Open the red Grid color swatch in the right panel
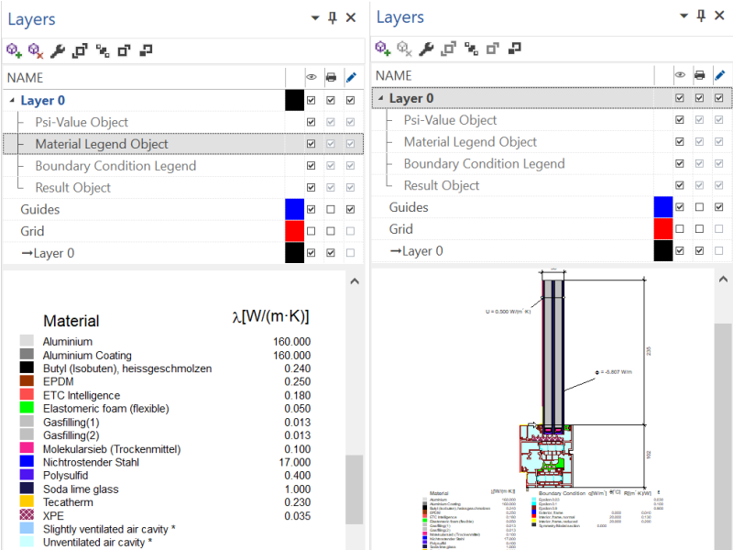Image resolution: width=733 pixels, height=550 pixels. click(x=663, y=228)
